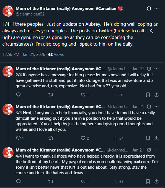Click the Grok icon on the 4/4 reply
This screenshot has height=188, width=165.
coord(149,150)
